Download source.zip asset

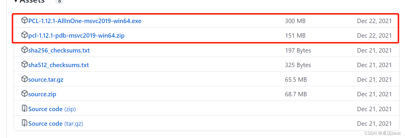click(x=42, y=94)
